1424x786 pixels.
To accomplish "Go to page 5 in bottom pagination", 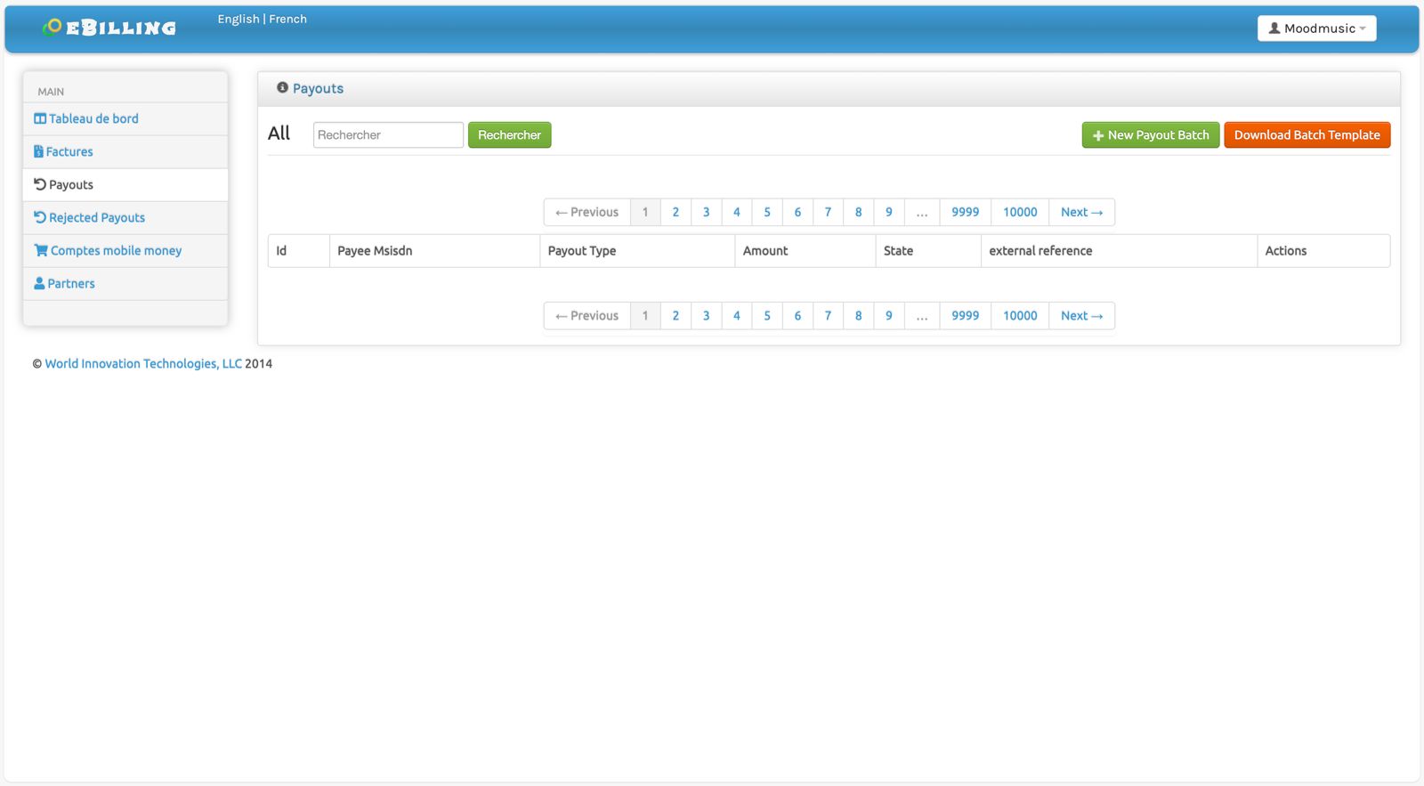I will pos(767,315).
